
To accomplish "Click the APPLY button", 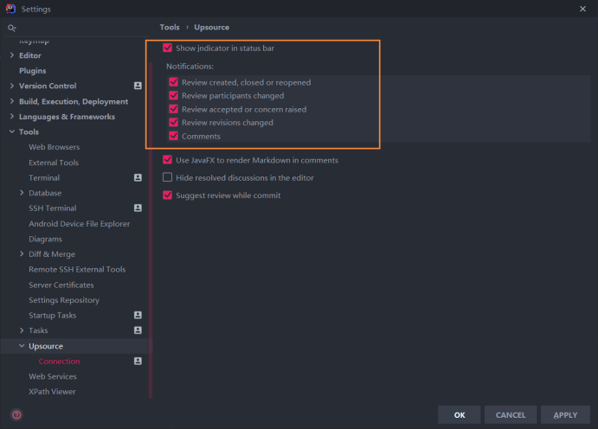I will tap(565, 415).
